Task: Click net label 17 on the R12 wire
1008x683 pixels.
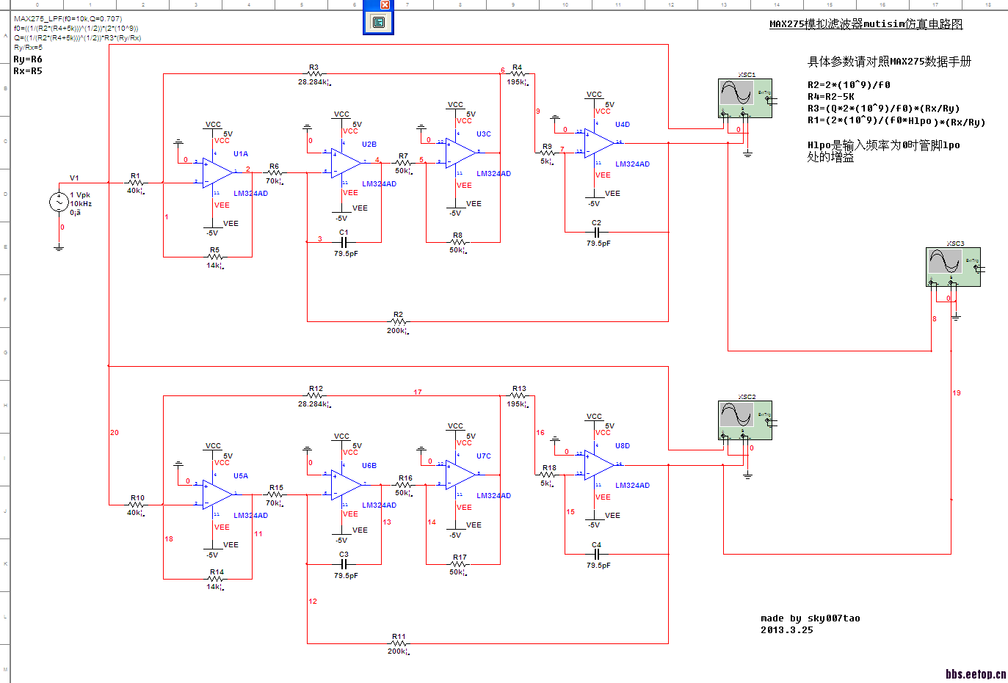Action: click(418, 392)
